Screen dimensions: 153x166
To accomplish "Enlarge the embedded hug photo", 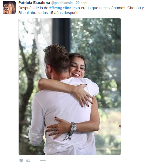I will coord(70,87).
